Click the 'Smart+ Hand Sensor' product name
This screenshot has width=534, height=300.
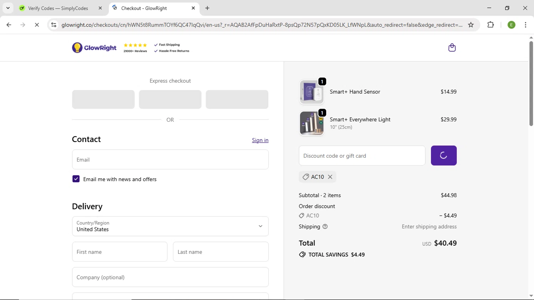(x=355, y=92)
